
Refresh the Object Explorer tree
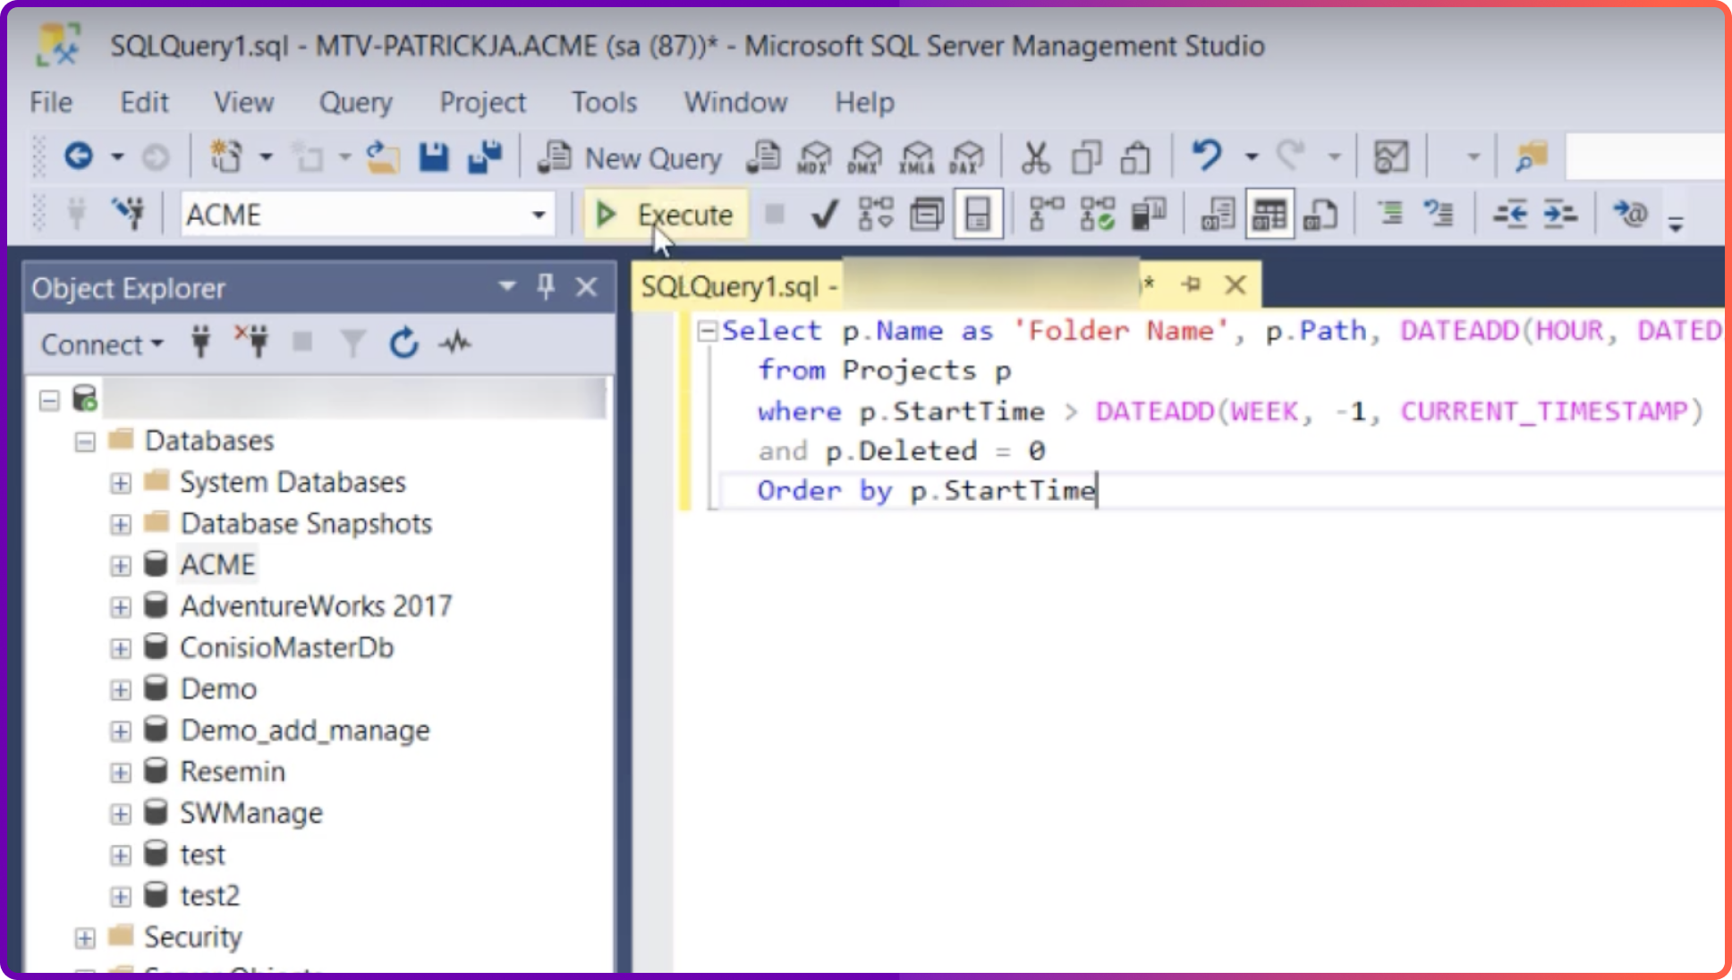point(403,343)
